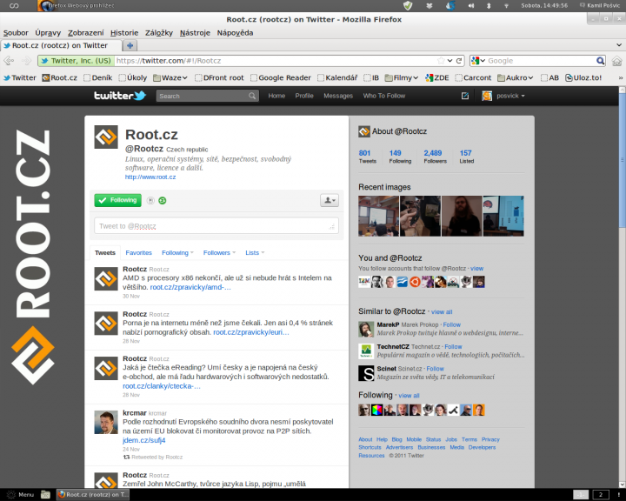
Task: Click the reload icon in address bar
Action: click(459, 61)
